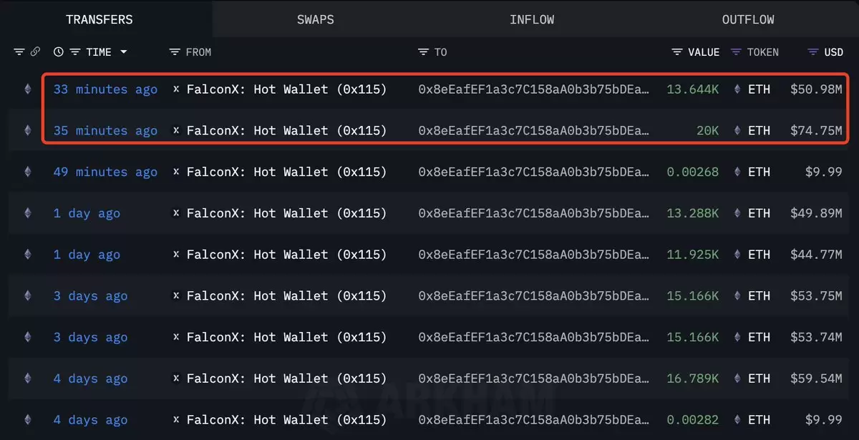Viewport: 859px width, 440px height.
Task: Click the filter icon next to VALUE
Action: [677, 52]
